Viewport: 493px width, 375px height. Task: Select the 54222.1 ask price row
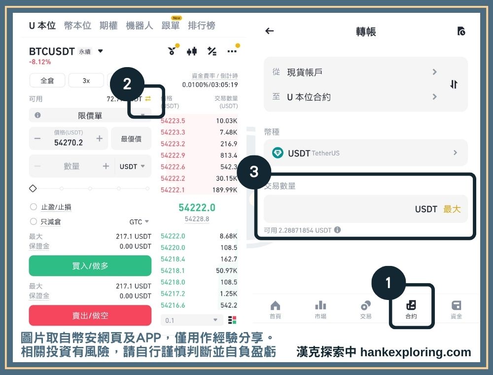(x=199, y=190)
